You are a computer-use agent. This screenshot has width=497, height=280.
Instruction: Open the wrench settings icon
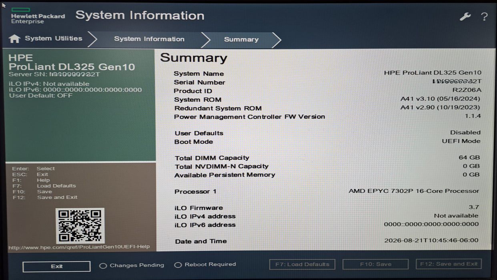pos(465,16)
